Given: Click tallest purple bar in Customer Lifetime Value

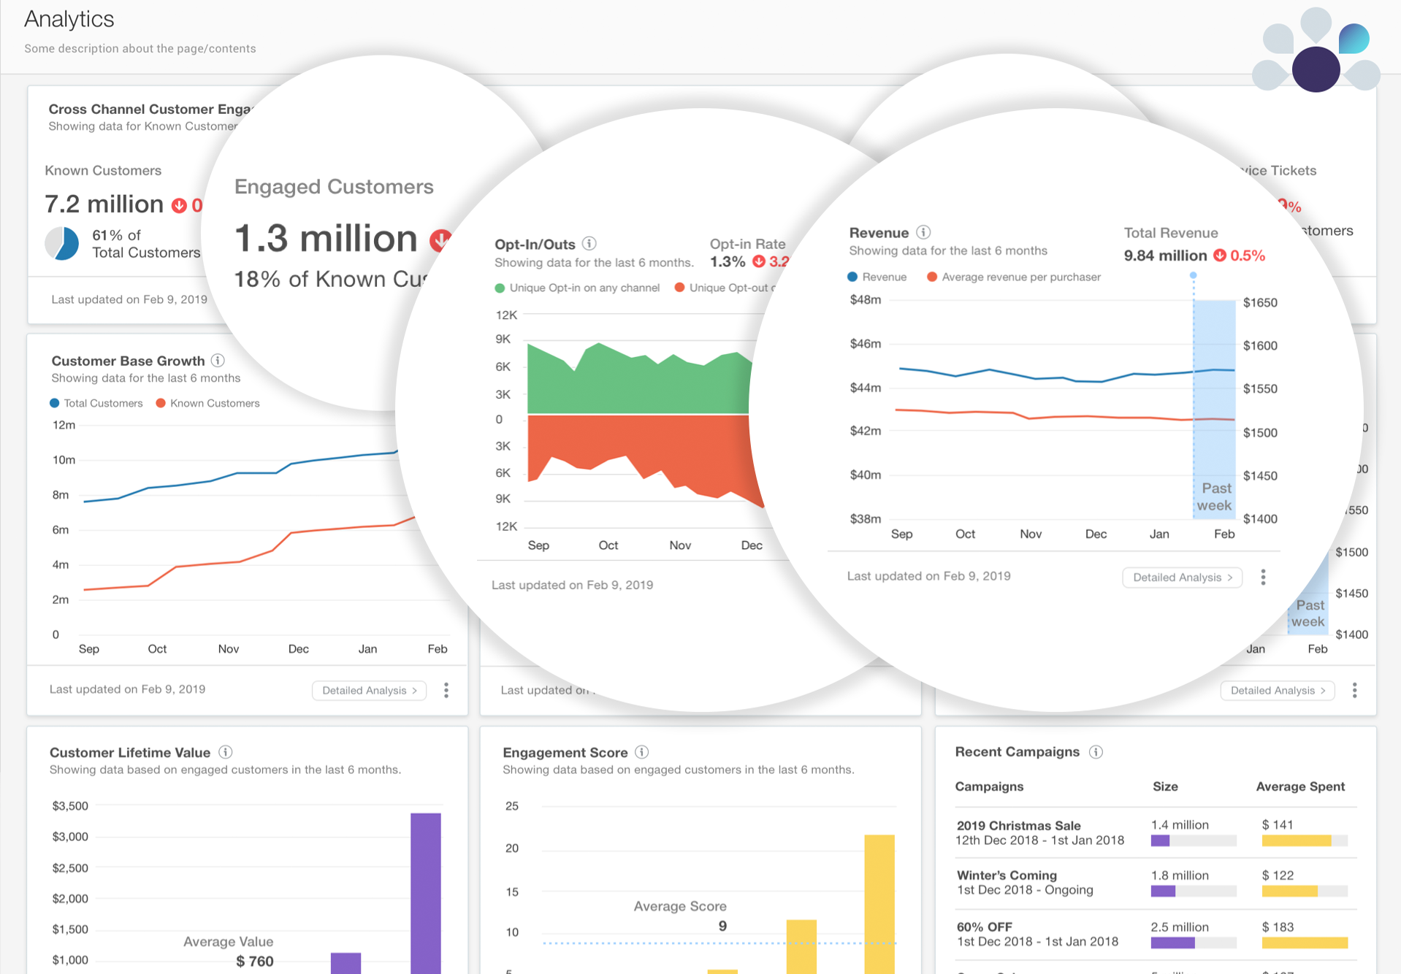Looking at the screenshot, I should coord(426,893).
